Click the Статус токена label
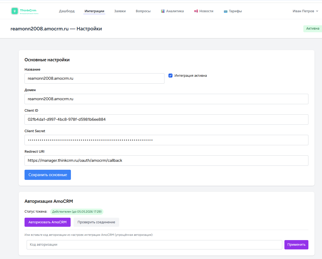This screenshot has width=322, height=259. (x=36, y=212)
